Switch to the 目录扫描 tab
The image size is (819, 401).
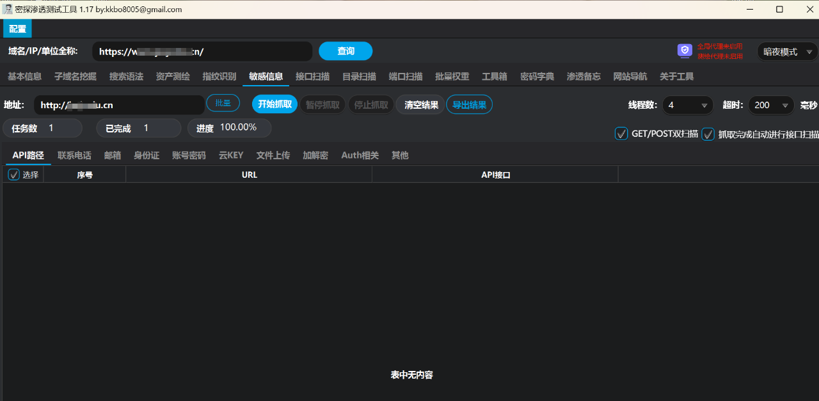pos(359,76)
